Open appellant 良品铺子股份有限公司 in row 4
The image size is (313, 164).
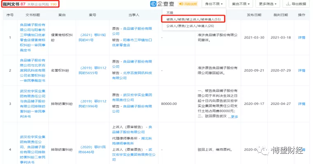[132, 130]
